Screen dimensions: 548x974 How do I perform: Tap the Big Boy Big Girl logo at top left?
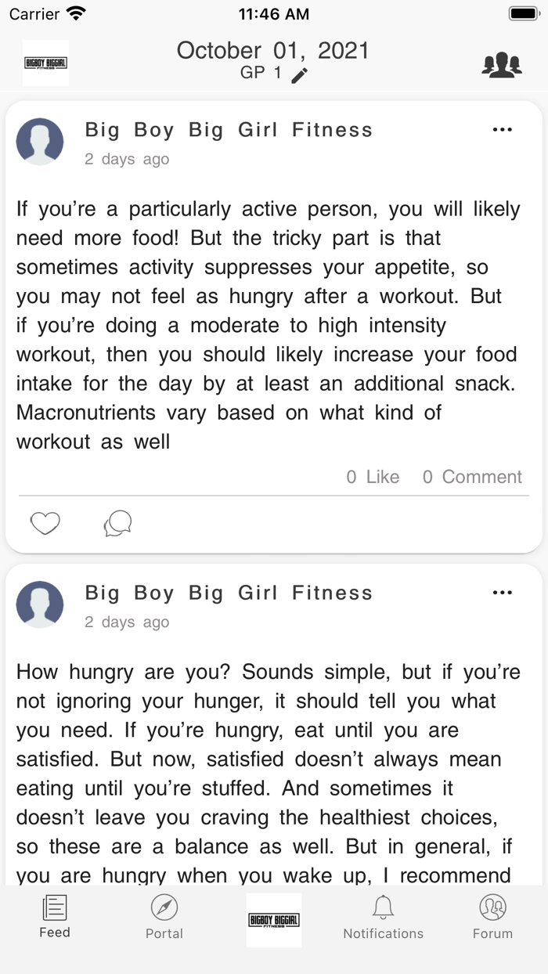click(x=45, y=62)
